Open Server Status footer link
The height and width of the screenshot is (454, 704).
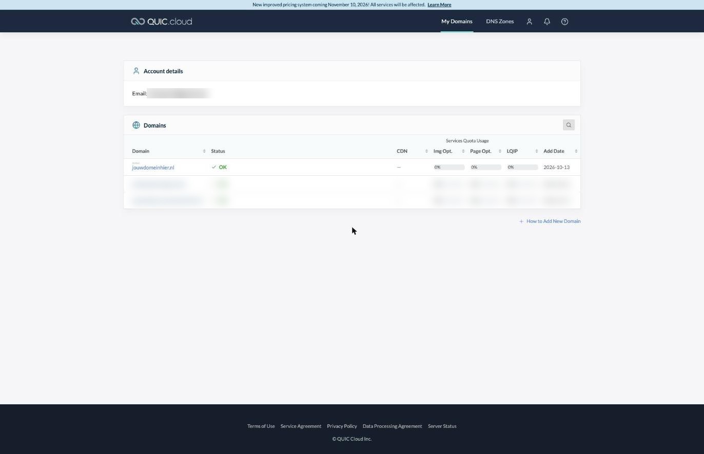click(x=442, y=426)
